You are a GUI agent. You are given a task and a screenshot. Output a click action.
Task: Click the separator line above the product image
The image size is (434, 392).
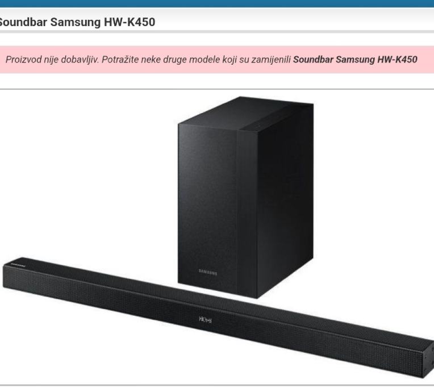(x=217, y=89)
